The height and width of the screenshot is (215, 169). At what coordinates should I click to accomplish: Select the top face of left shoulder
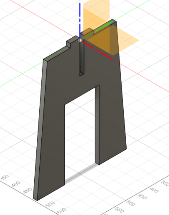pyautogui.click(x=56, y=53)
